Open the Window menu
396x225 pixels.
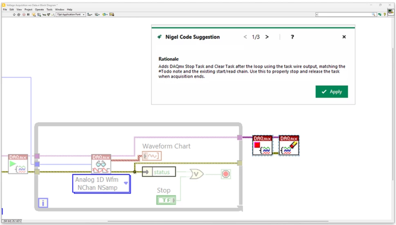[60, 10]
